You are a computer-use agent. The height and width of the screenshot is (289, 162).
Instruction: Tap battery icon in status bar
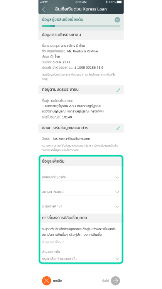click(119, 2)
